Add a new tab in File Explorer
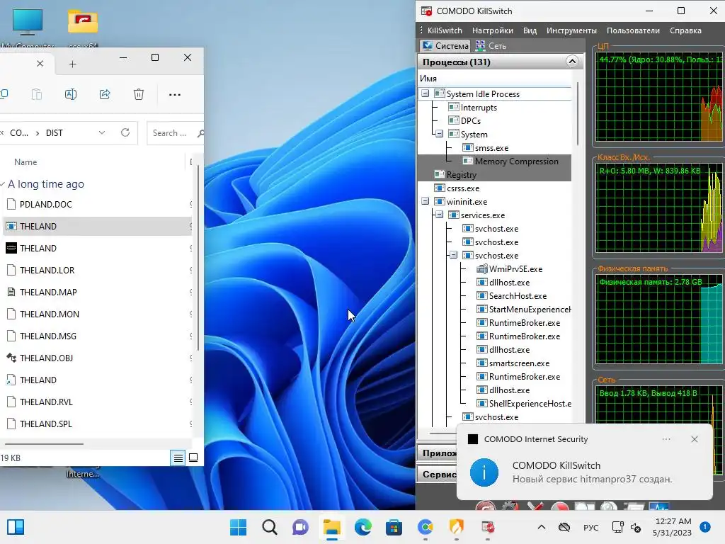 73,64
